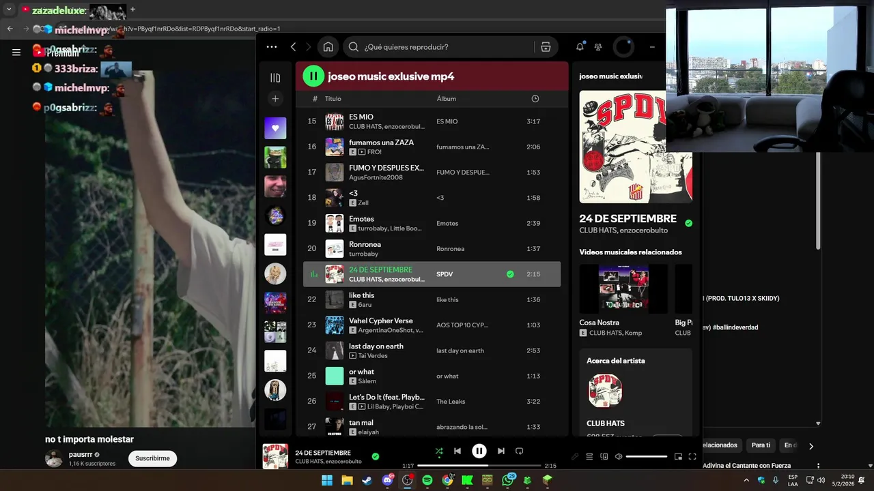Pause the 'joseo music exlusive mp4' playlist
Image resolution: width=874 pixels, height=491 pixels.
pos(313,76)
